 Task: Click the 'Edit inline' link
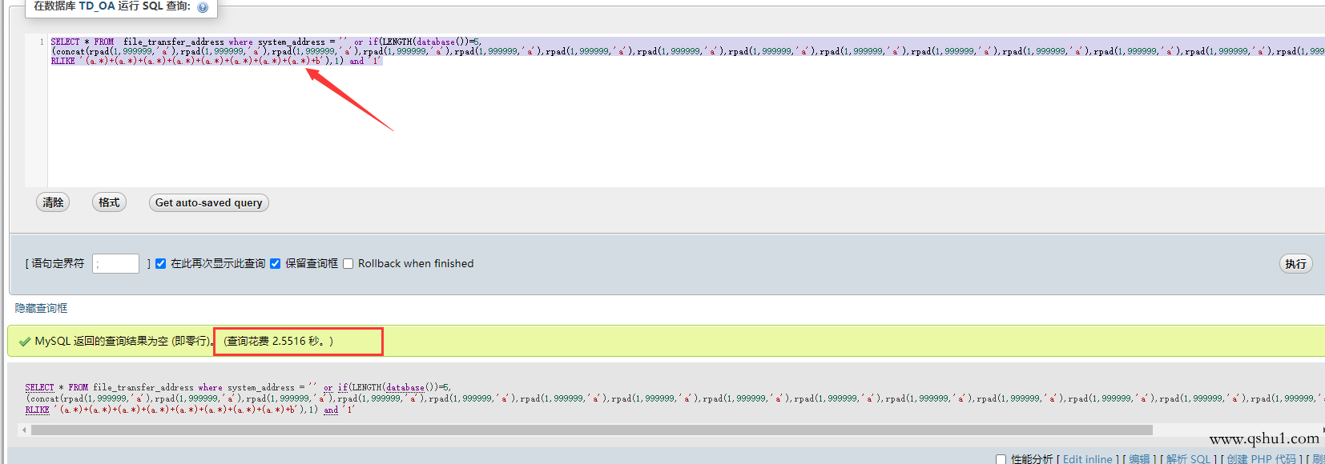[1087, 459]
